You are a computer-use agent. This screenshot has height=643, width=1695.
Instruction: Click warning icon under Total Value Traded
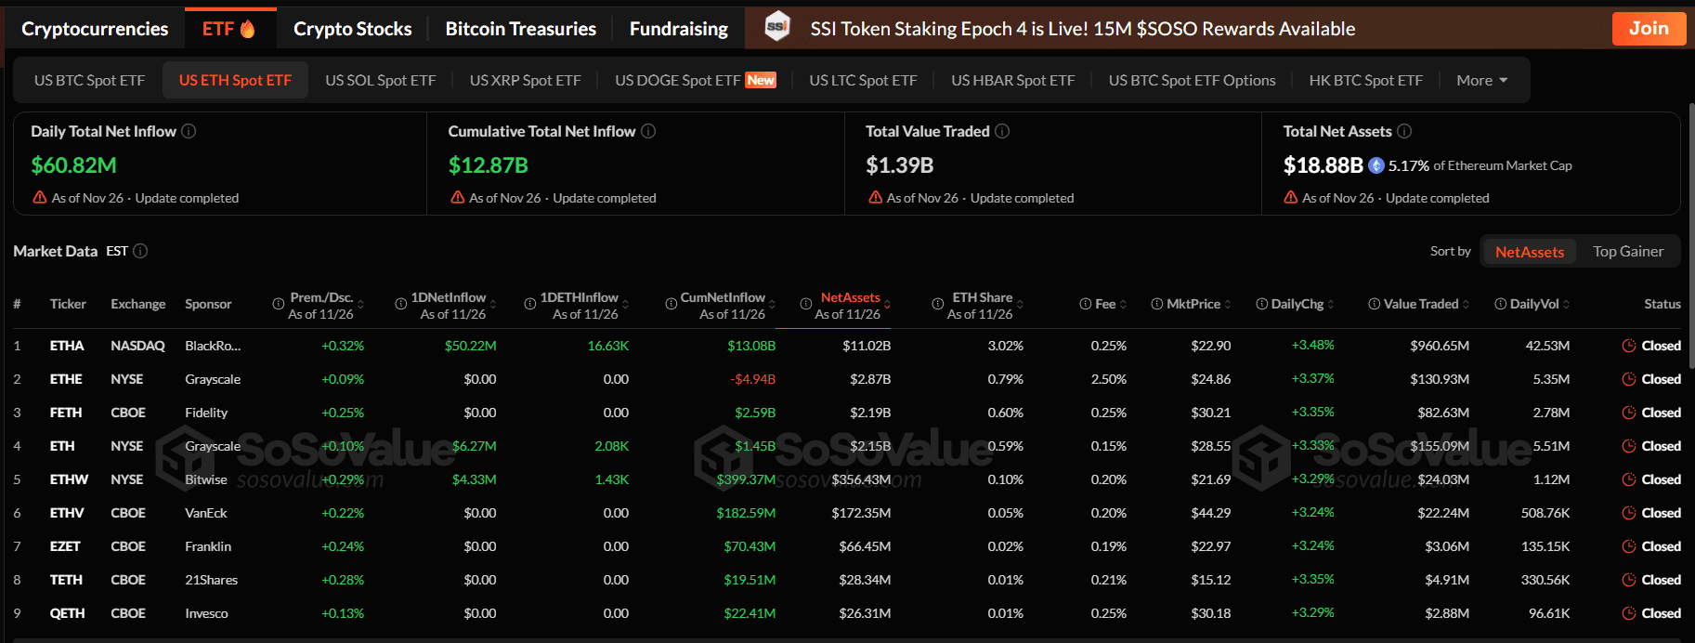[875, 197]
